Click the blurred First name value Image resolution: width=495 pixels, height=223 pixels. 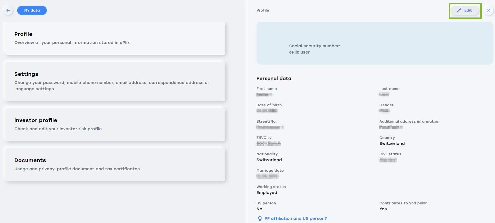[264, 94]
